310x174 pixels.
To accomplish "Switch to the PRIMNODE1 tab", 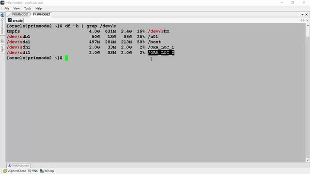I will pos(20,14).
